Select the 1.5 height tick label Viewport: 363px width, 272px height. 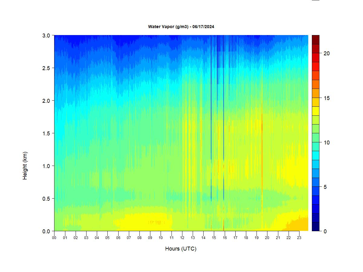[46, 133]
